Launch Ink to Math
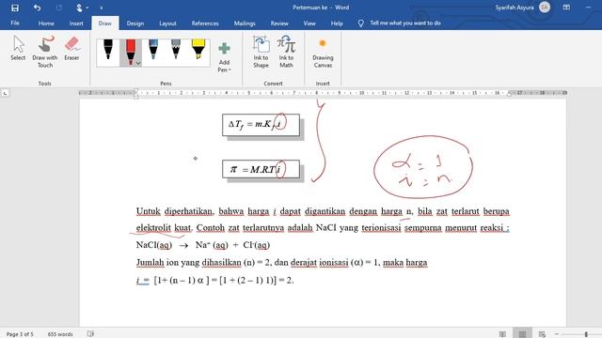The height and width of the screenshot is (338, 602). 286,52
